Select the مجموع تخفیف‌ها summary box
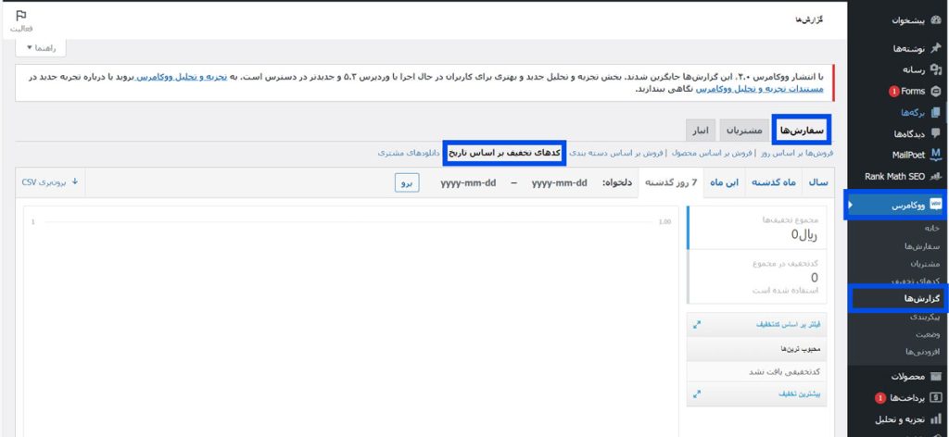This screenshot has height=437, width=949. coord(756,228)
